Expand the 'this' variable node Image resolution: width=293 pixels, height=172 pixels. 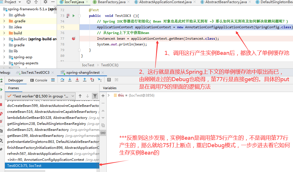coord(108,95)
